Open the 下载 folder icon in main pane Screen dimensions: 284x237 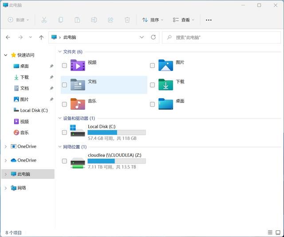166,84
